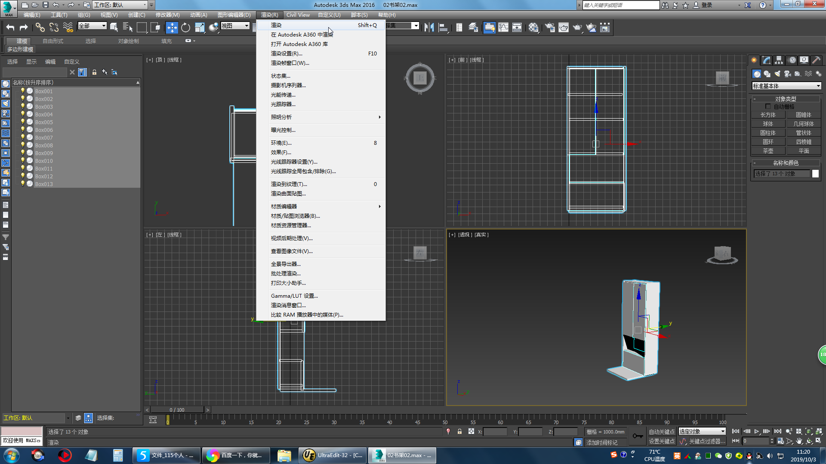The image size is (826, 464).
Task: Go to start frame button
Action: point(736,431)
